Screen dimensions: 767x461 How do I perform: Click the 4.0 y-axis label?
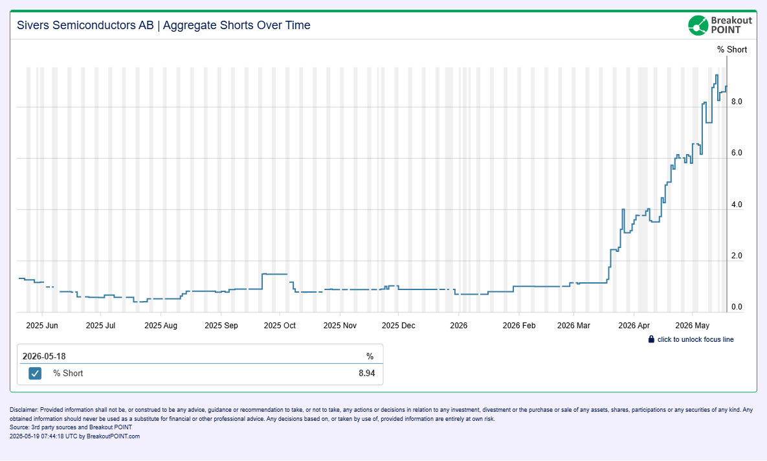click(737, 205)
